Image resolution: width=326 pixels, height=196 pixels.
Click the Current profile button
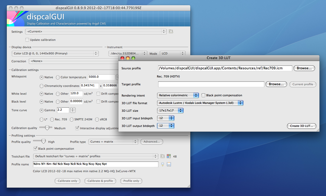coord(303,84)
